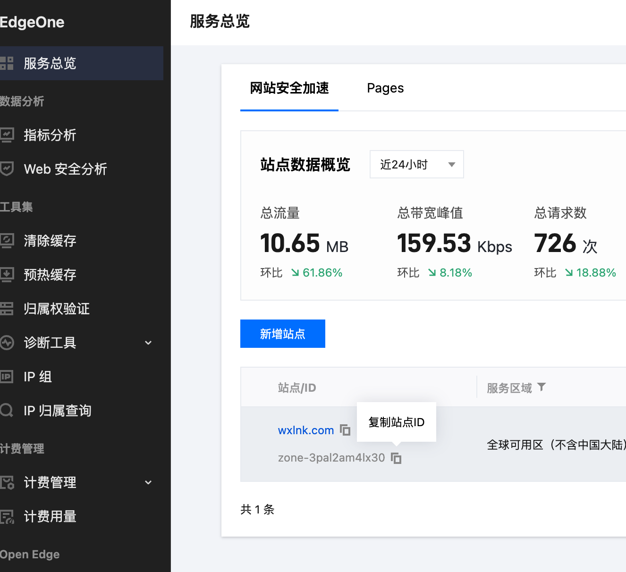Screen dimensions: 626x572
Task: Go to 计费用量 in sidebar
Action: [50, 516]
